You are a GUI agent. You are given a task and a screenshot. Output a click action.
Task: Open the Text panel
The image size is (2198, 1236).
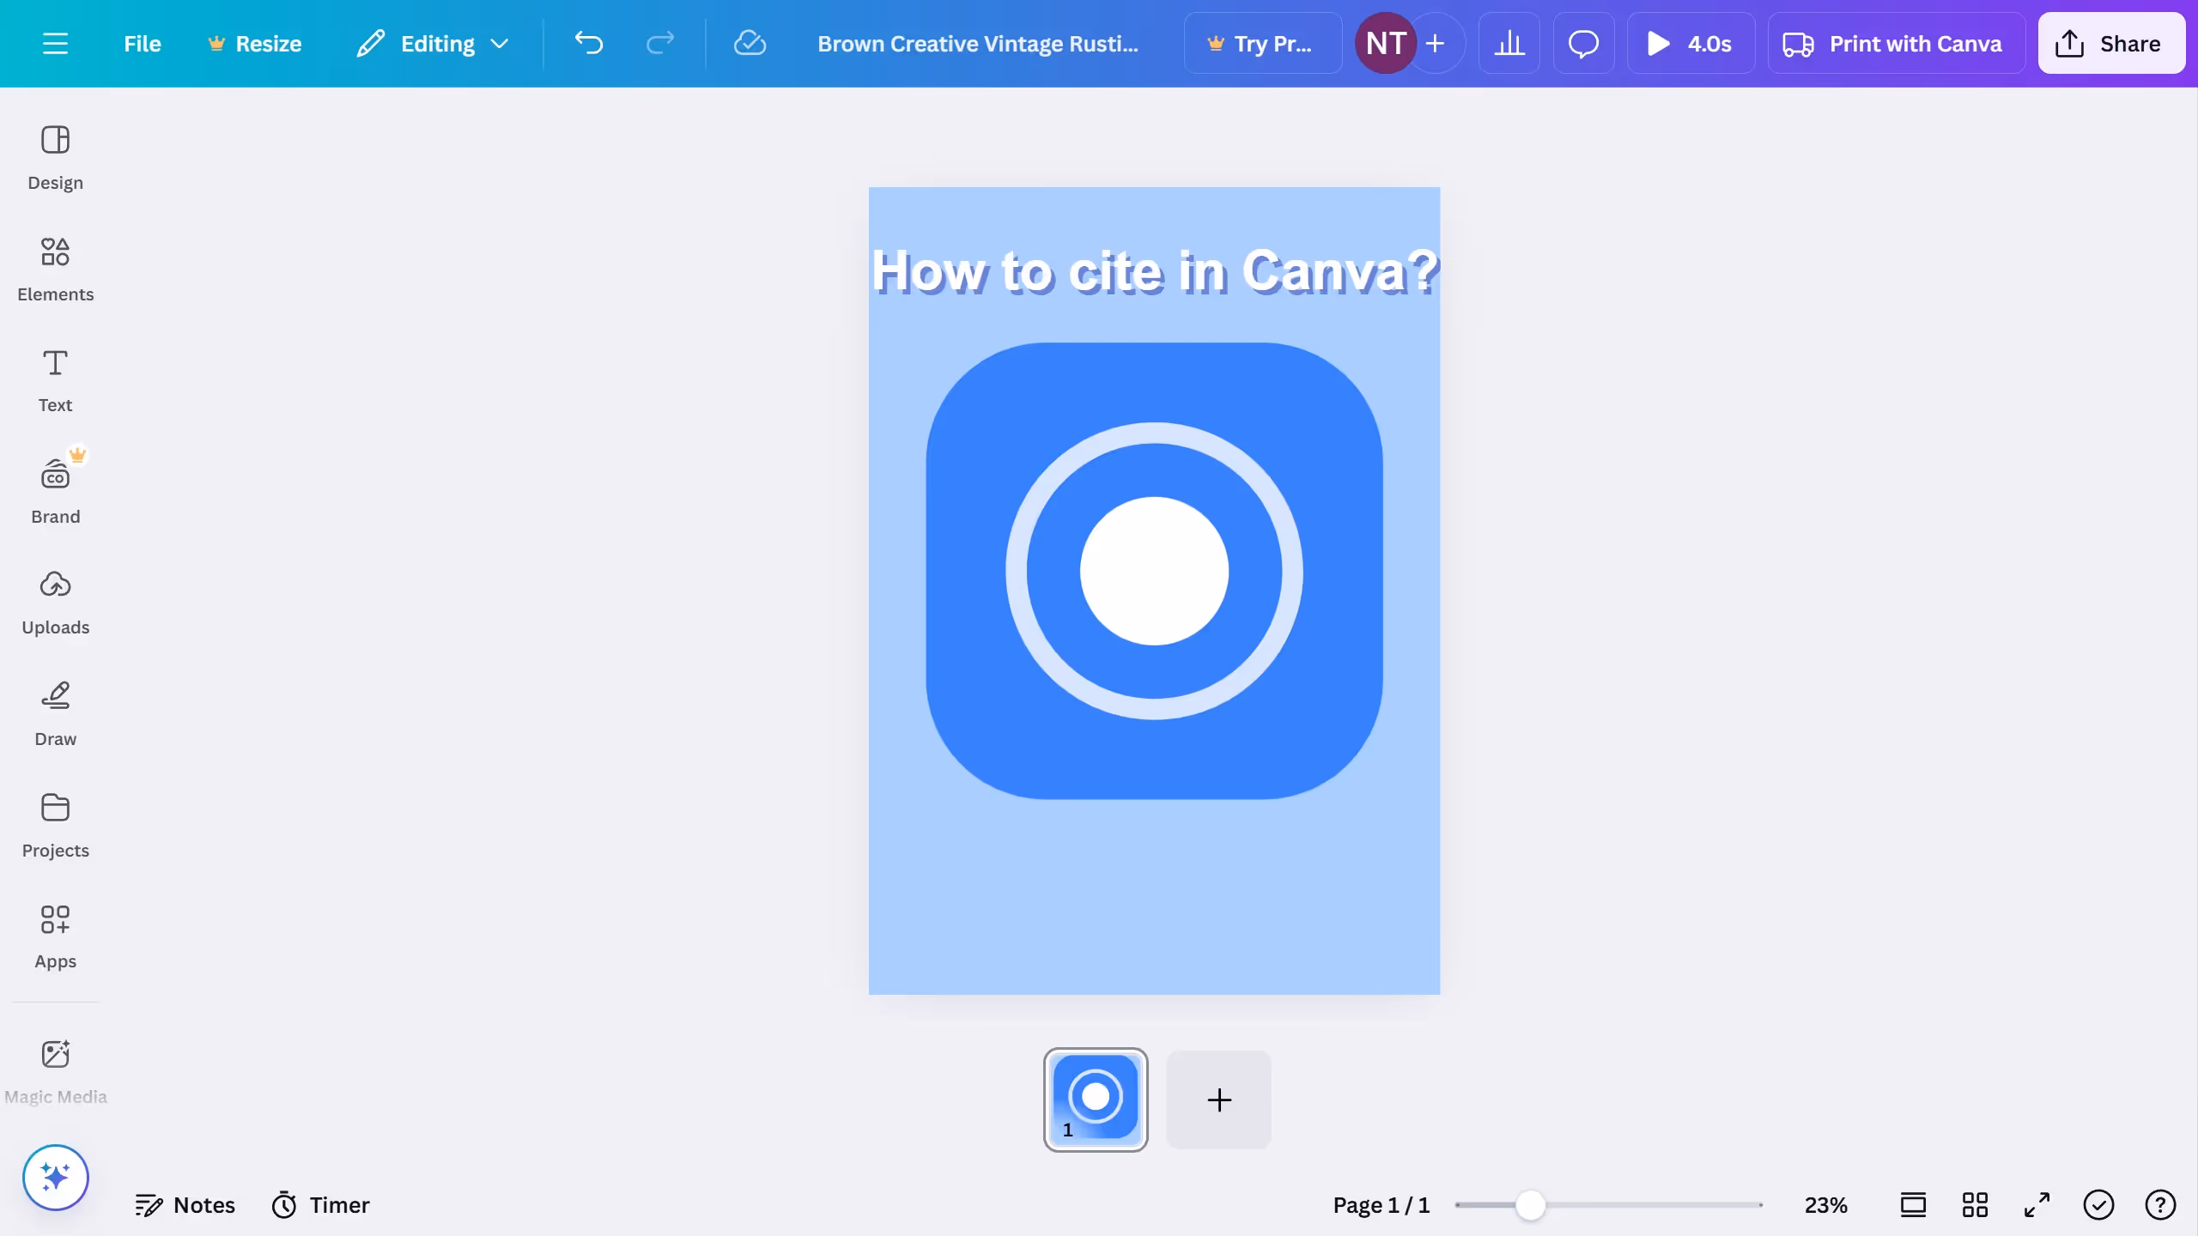point(55,379)
